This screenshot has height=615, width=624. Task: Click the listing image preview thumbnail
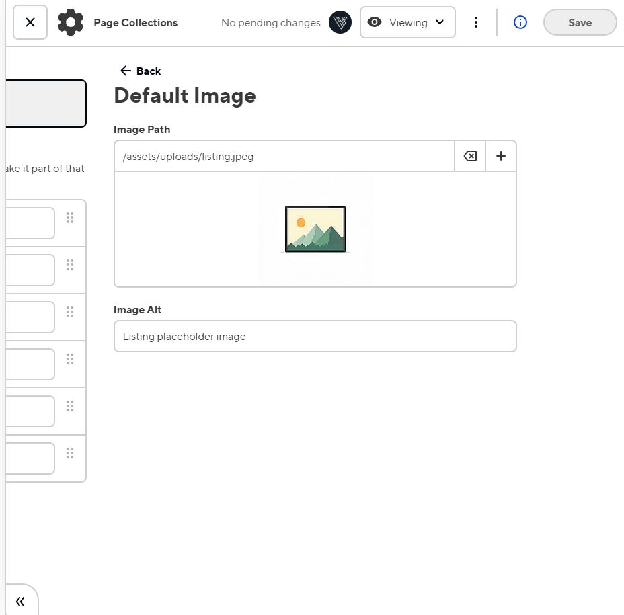point(315,229)
